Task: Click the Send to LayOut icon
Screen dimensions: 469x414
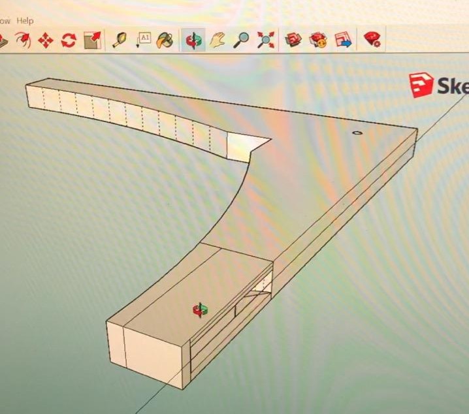Action: point(343,40)
